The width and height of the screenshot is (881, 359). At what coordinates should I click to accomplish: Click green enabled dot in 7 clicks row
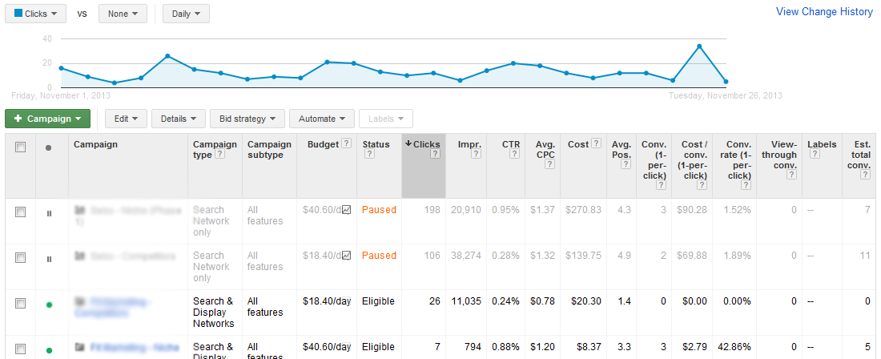coord(49,350)
